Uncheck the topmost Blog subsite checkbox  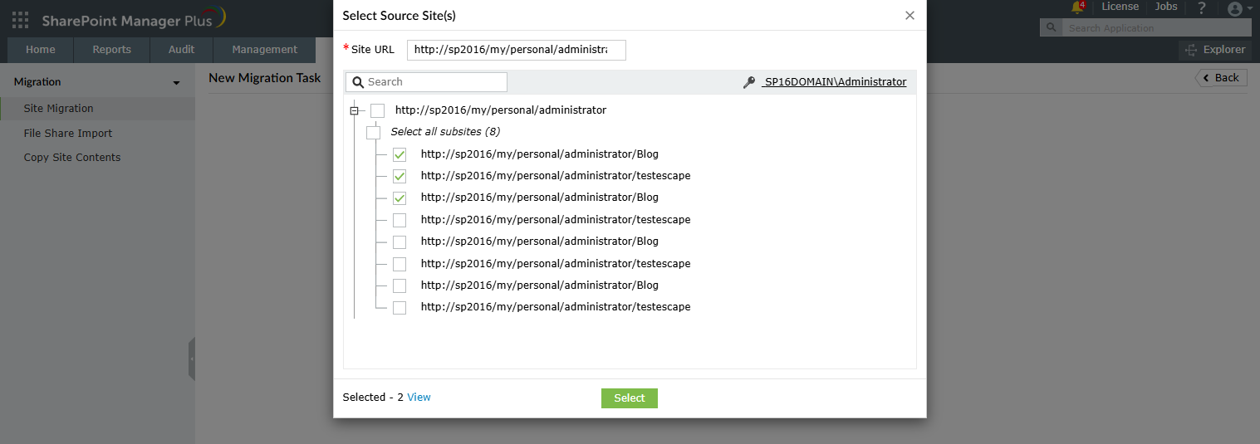tap(400, 154)
